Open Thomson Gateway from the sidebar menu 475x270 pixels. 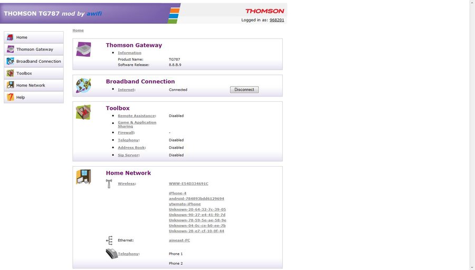coord(34,49)
